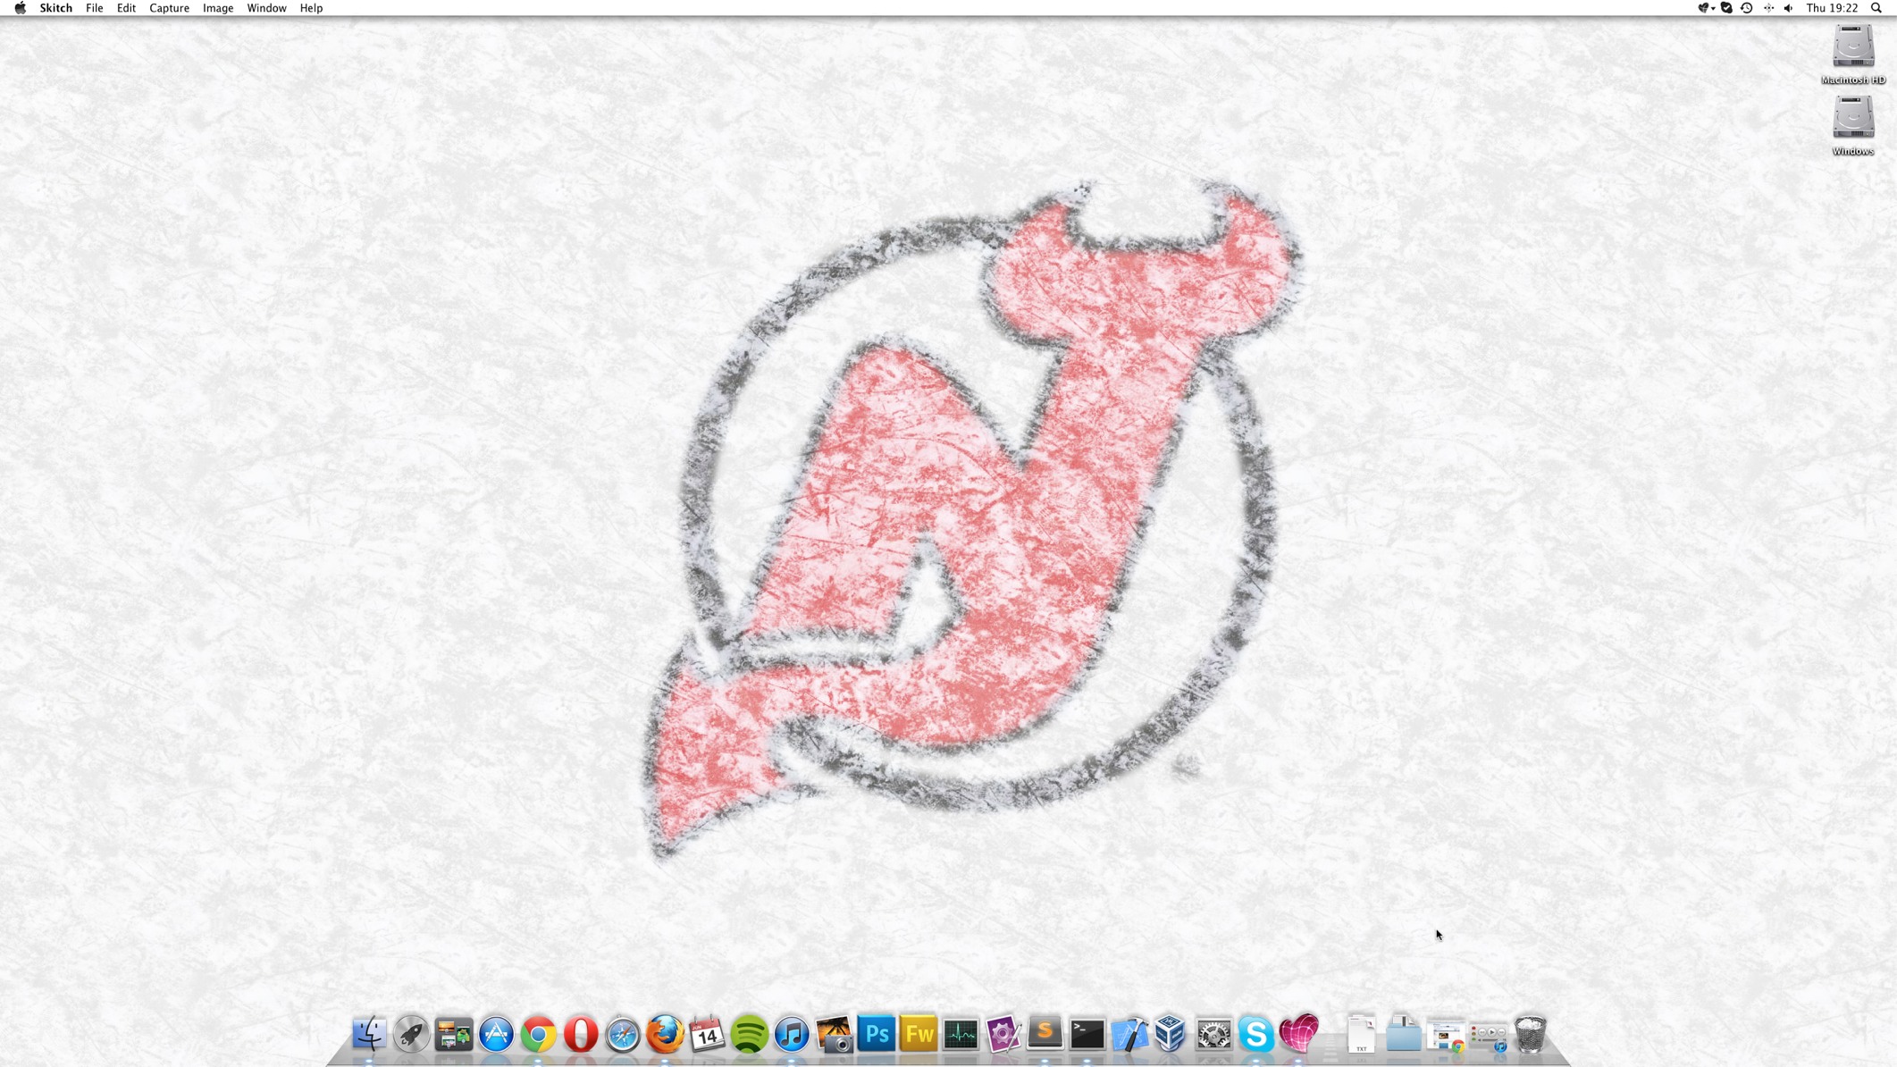Open Time Machine menu bar icon
Screen dimensions: 1897x1067
[1747, 8]
